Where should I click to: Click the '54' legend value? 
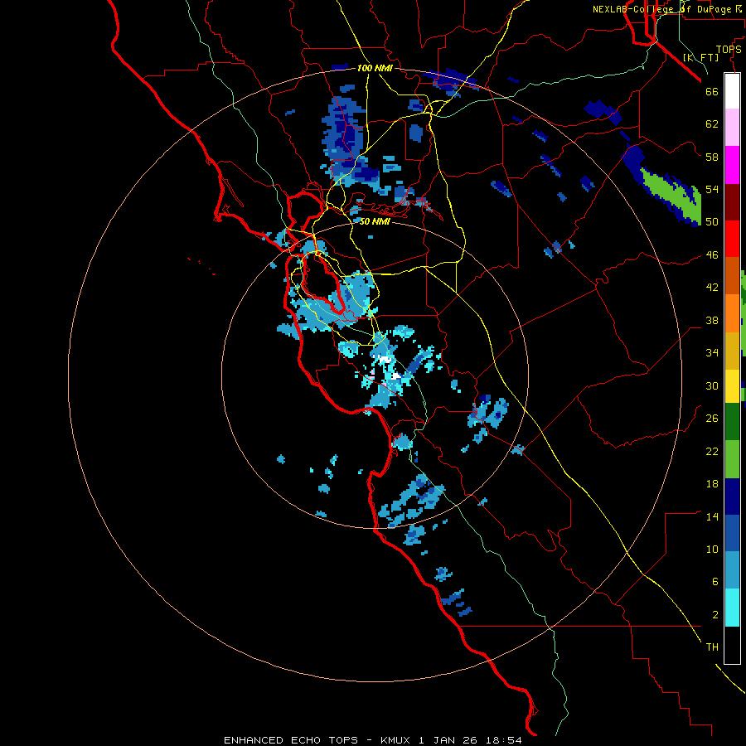[x=712, y=189]
